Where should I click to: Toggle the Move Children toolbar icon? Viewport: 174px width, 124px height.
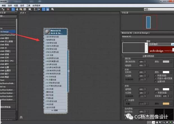click(13, 9)
